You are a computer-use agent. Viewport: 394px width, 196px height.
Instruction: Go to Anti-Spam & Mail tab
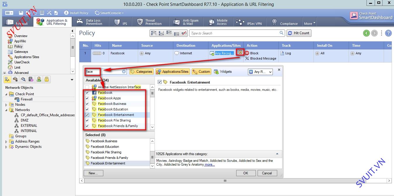[187, 22]
